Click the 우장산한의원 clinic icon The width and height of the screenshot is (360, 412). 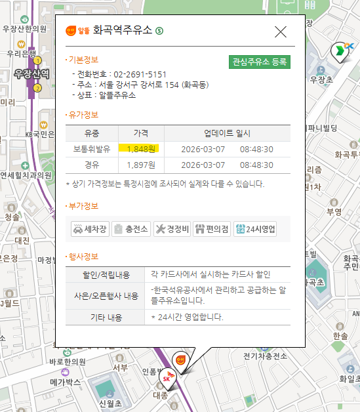(x=24, y=19)
